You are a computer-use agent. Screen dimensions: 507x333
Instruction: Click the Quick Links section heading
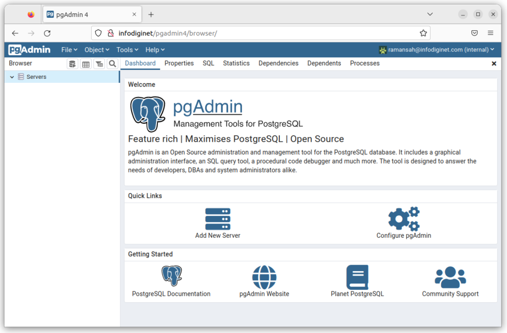(145, 196)
